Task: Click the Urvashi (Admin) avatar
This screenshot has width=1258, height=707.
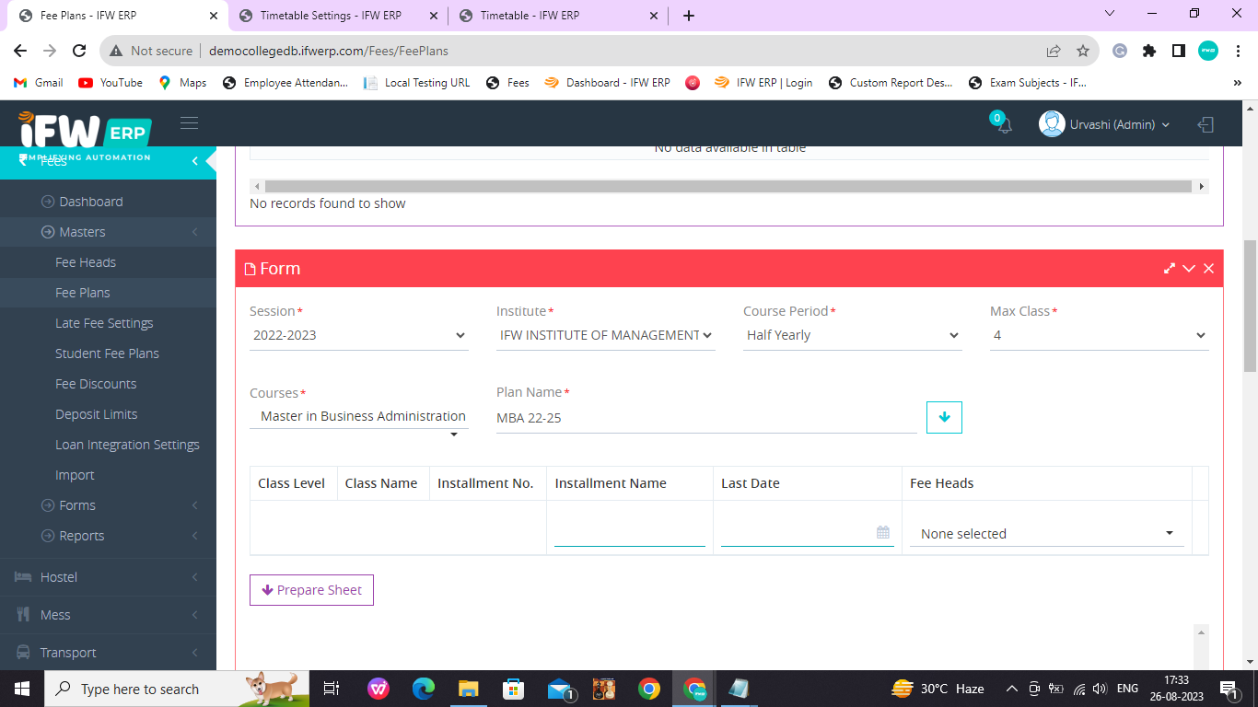Action: coord(1052,124)
